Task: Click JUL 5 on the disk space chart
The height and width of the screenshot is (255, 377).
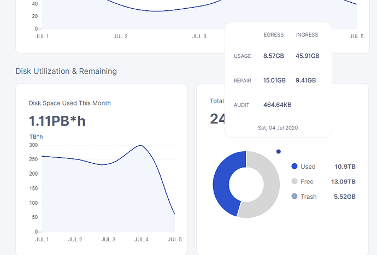Action: pos(175,239)
